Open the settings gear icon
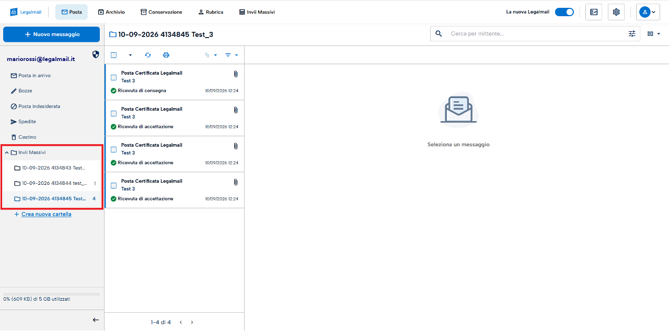The height and width of the screenshot is (331, 669). [x=616, y=12]
